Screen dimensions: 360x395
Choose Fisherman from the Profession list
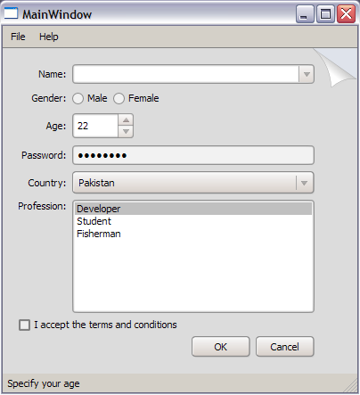tap(193, 234)
